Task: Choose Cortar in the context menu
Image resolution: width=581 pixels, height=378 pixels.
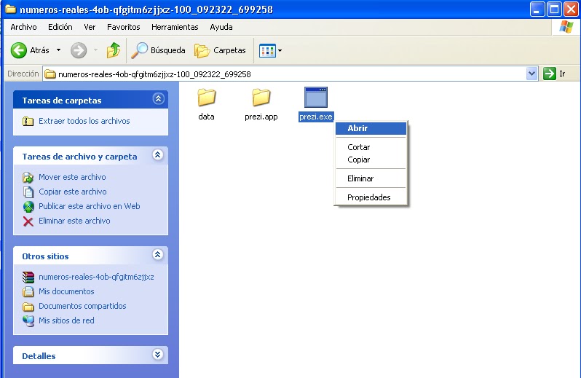Action: [x=371, y=147]
